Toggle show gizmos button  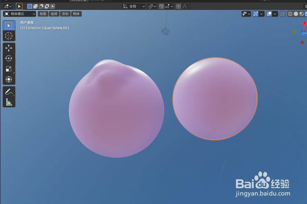(x=256, y=14)
